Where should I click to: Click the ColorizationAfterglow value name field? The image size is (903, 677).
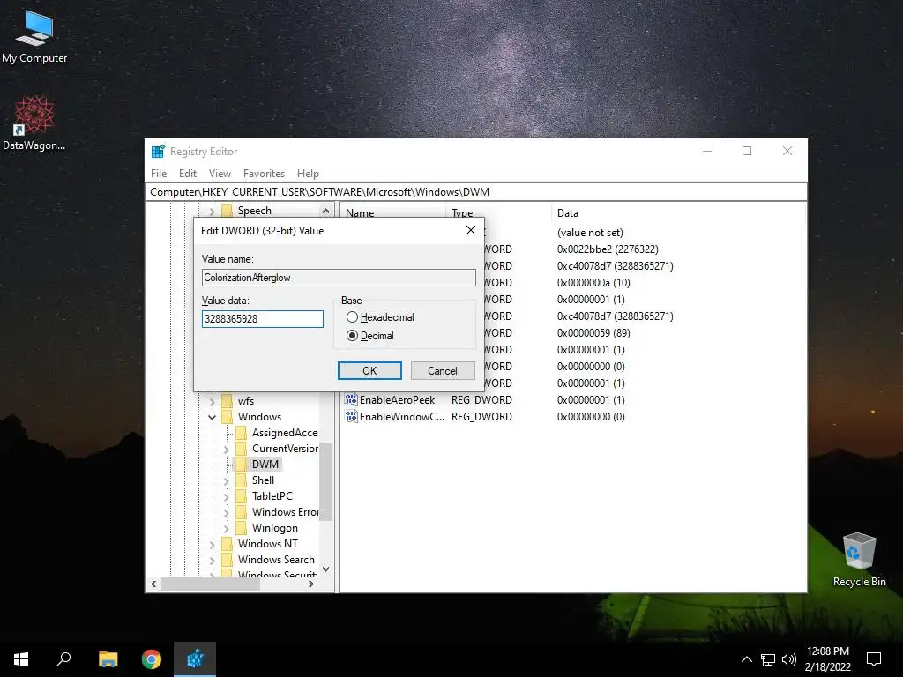pyautogui.click(x=339, y=278)
